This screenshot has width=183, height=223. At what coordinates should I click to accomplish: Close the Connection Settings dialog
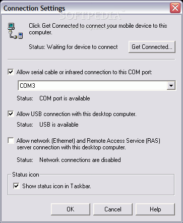(x=175, y=8)
